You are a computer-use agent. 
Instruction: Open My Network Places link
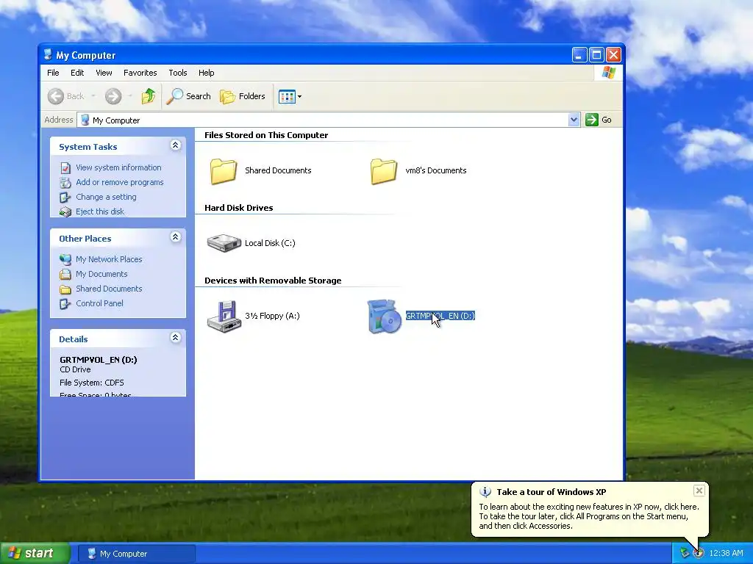click(109, 259)
